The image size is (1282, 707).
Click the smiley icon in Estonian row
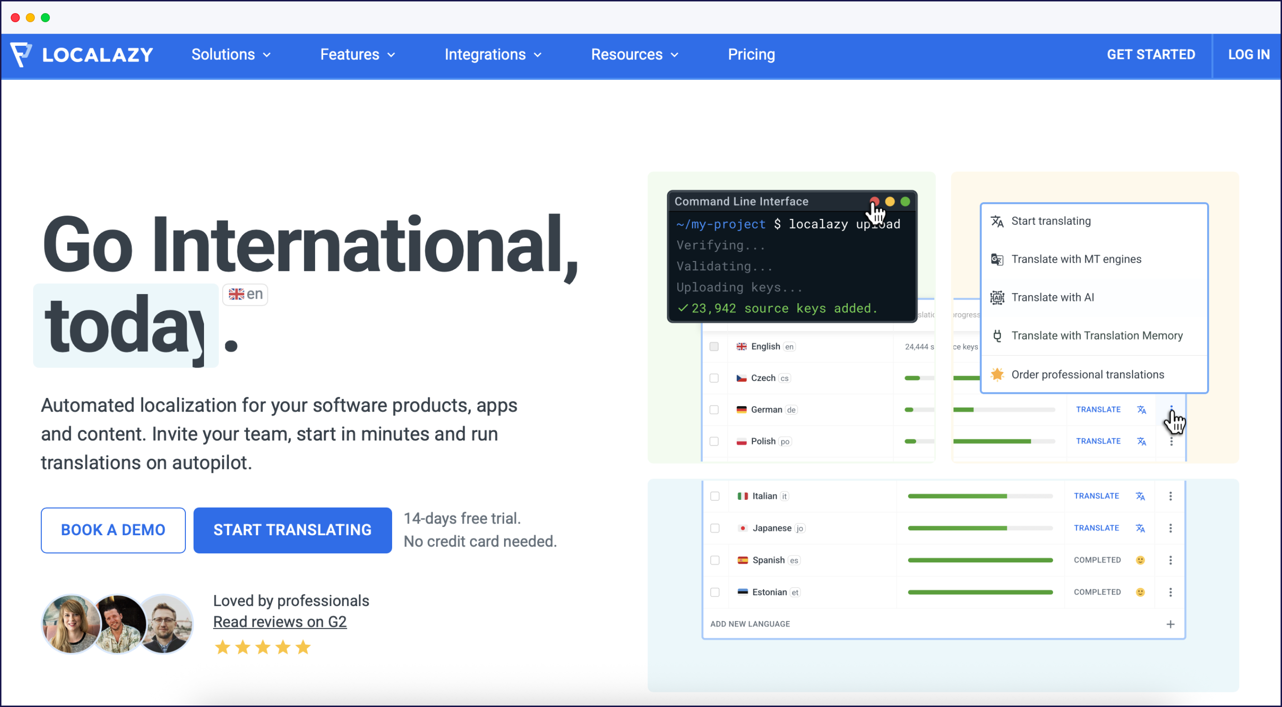click(x=1140, y=593)
